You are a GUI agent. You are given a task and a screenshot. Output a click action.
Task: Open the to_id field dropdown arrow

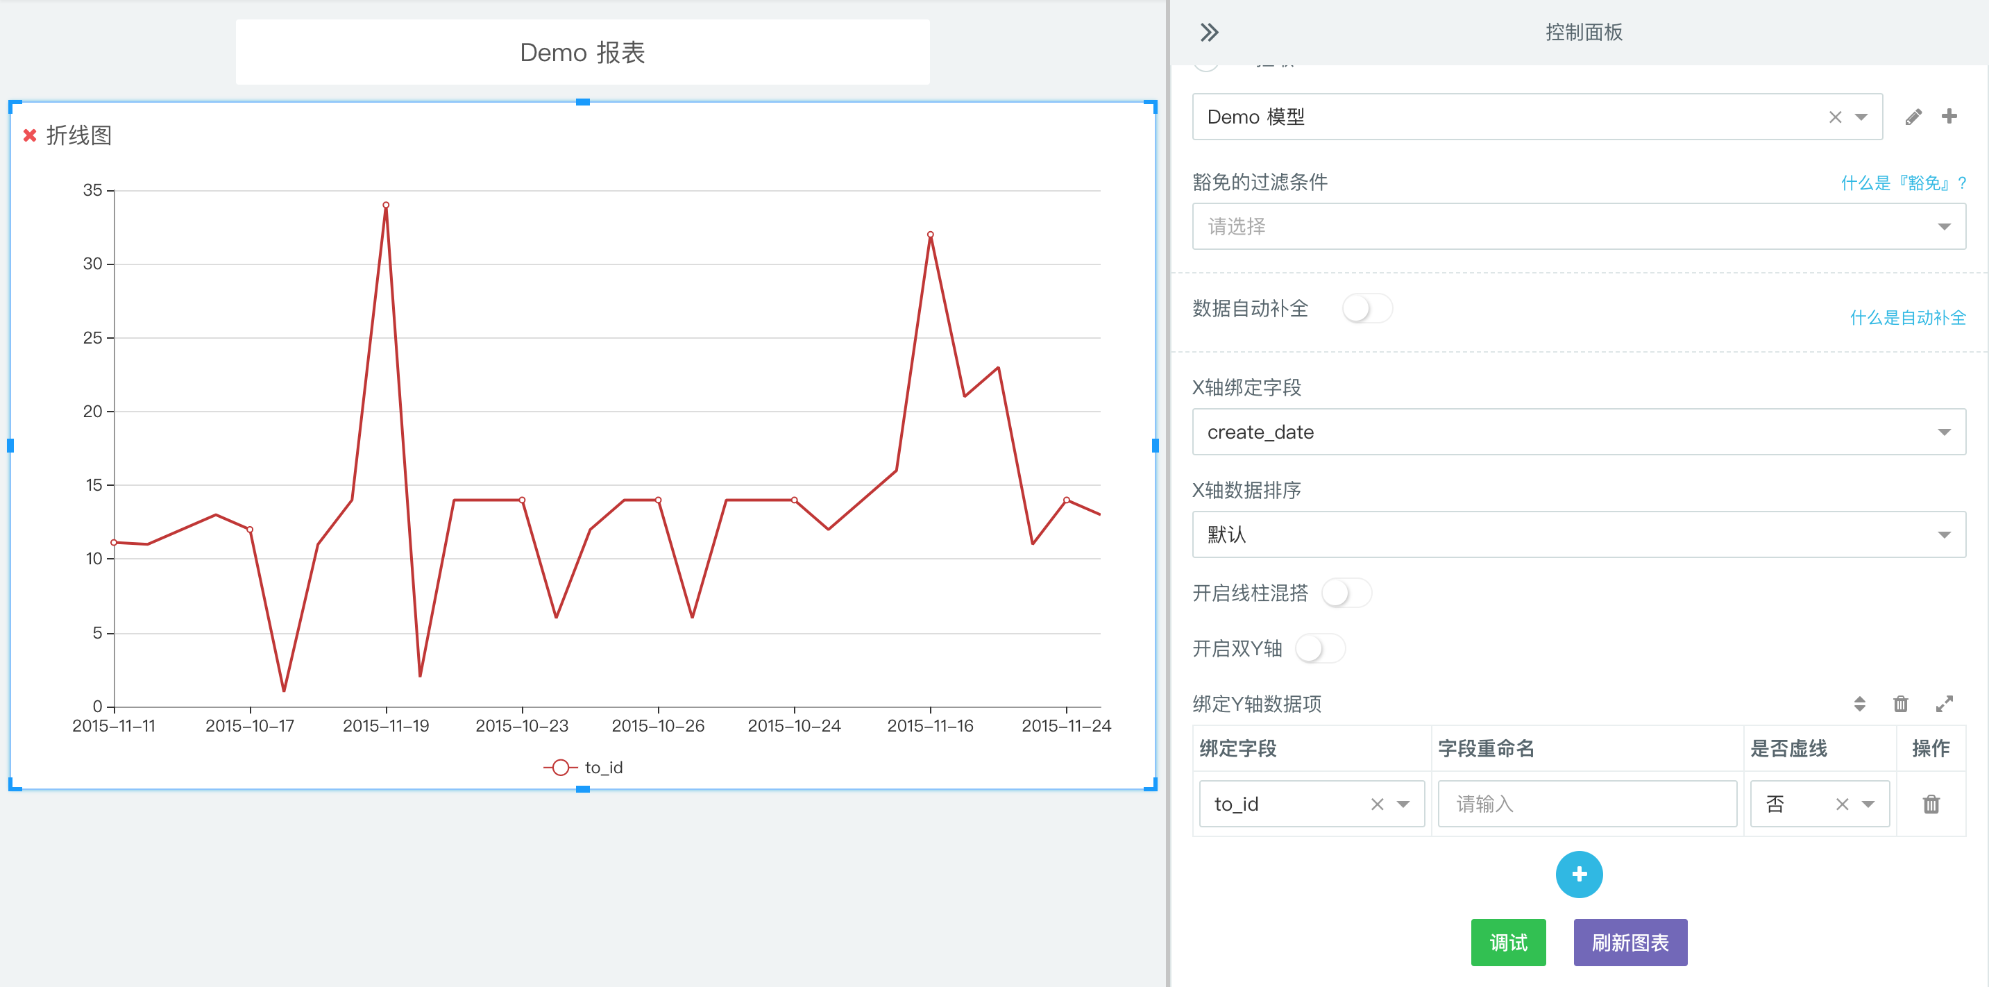pos(1403,804)
